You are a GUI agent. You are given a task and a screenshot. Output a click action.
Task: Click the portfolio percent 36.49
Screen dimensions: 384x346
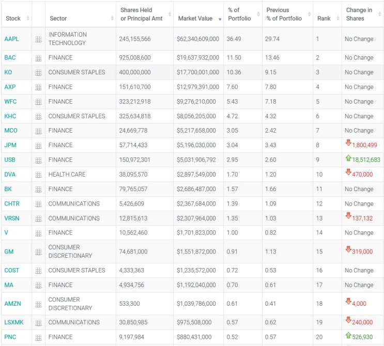click(x=234, y=39)
